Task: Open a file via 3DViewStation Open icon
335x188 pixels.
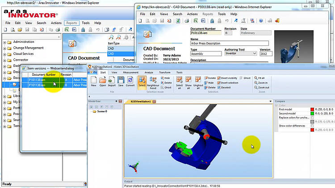Action: 103,82
